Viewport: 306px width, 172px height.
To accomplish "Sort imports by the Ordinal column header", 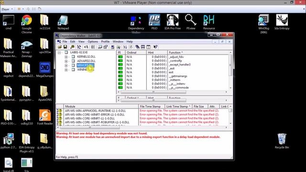I will (x=135, y=53).
